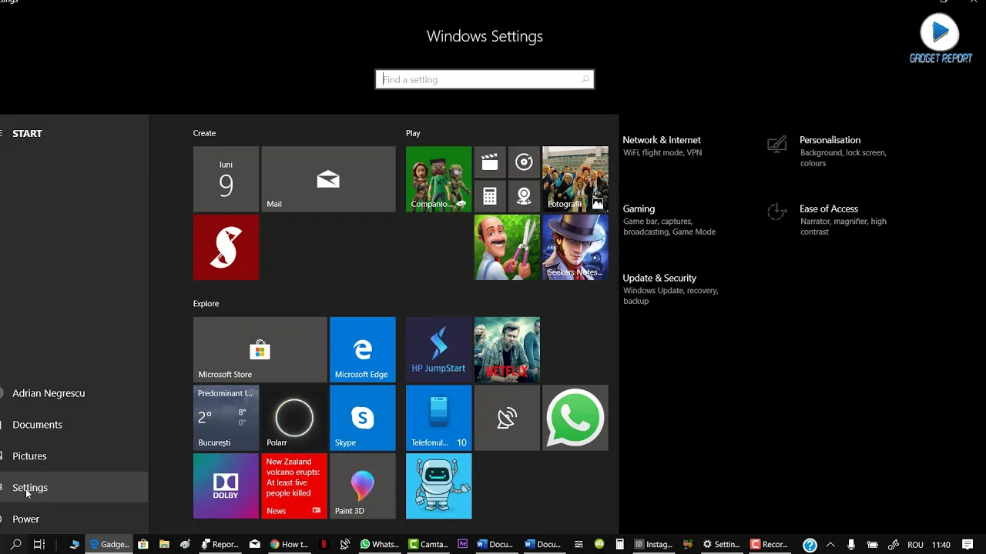Open Task View on the taskbar
Image resolution: width=986 pixels, height=554 pixels.
tap(39, 544)
